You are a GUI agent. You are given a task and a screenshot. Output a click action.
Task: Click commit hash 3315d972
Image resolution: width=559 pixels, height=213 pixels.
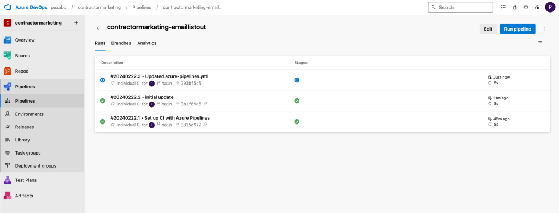(x=191, y=125)
